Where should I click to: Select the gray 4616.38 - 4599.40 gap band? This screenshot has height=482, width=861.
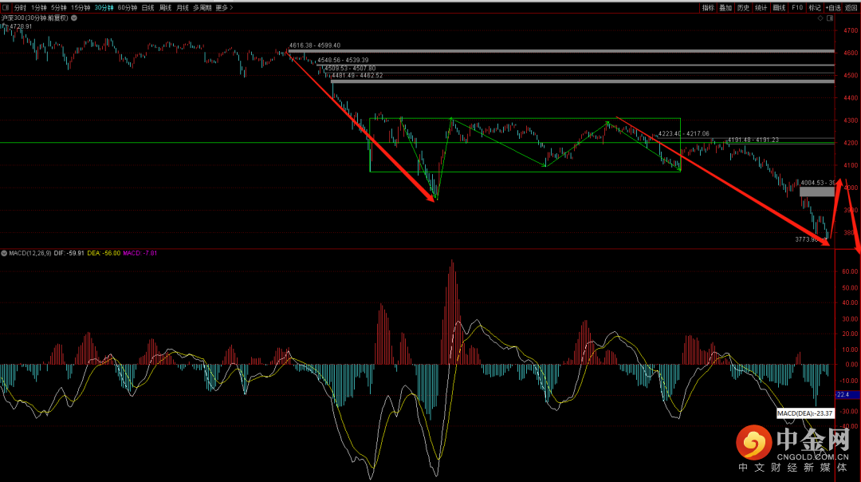[x=558, y=51]
